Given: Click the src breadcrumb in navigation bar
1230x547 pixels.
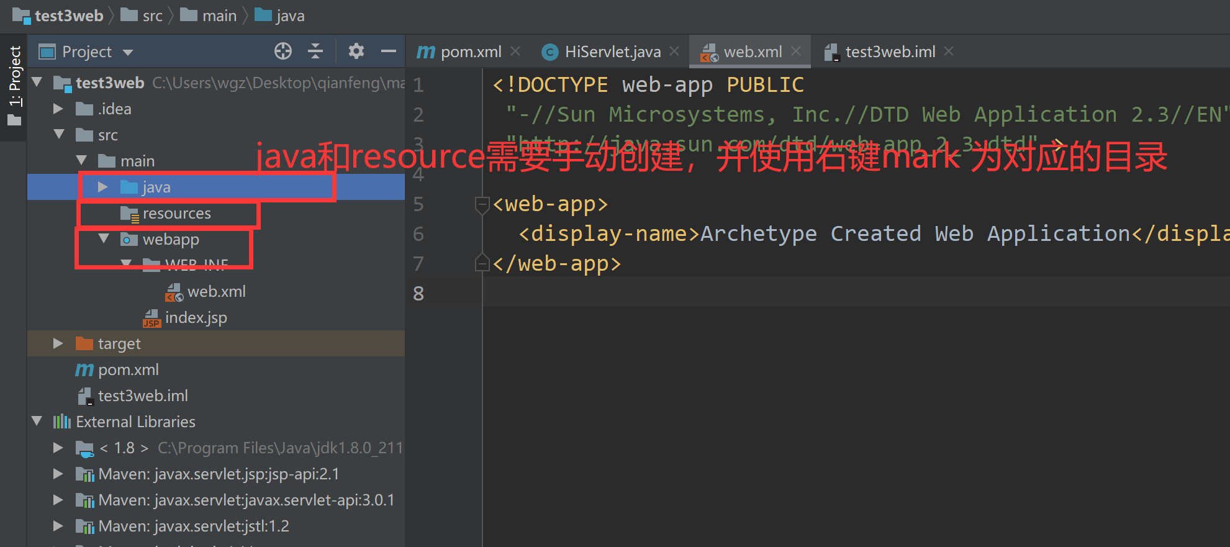Looking at the screenshot, I should pos(142,16).
